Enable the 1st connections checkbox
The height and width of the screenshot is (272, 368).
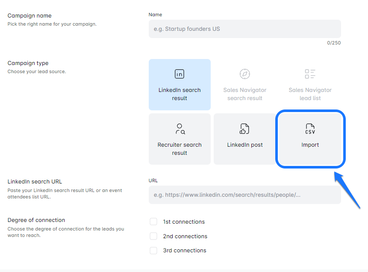coord(153,222)
